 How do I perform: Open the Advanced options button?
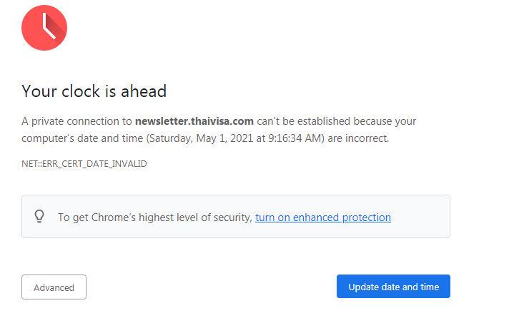(54, 287)
